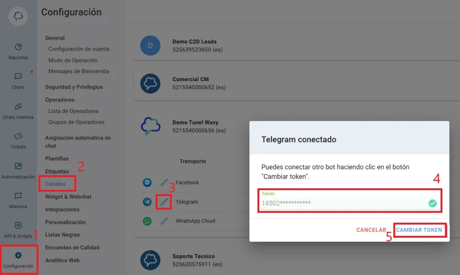Image resolution: width=460 pixels, height=275 pixels.
Task: Click the Comercial CM channel avatar
Action: coord(150,83)
